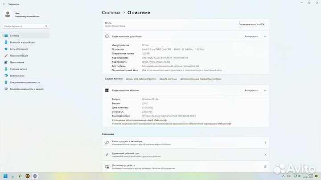This screenshot has width=321, height=180.
Task: Open Приложения settings page
Action: click(x=17, y=62)
